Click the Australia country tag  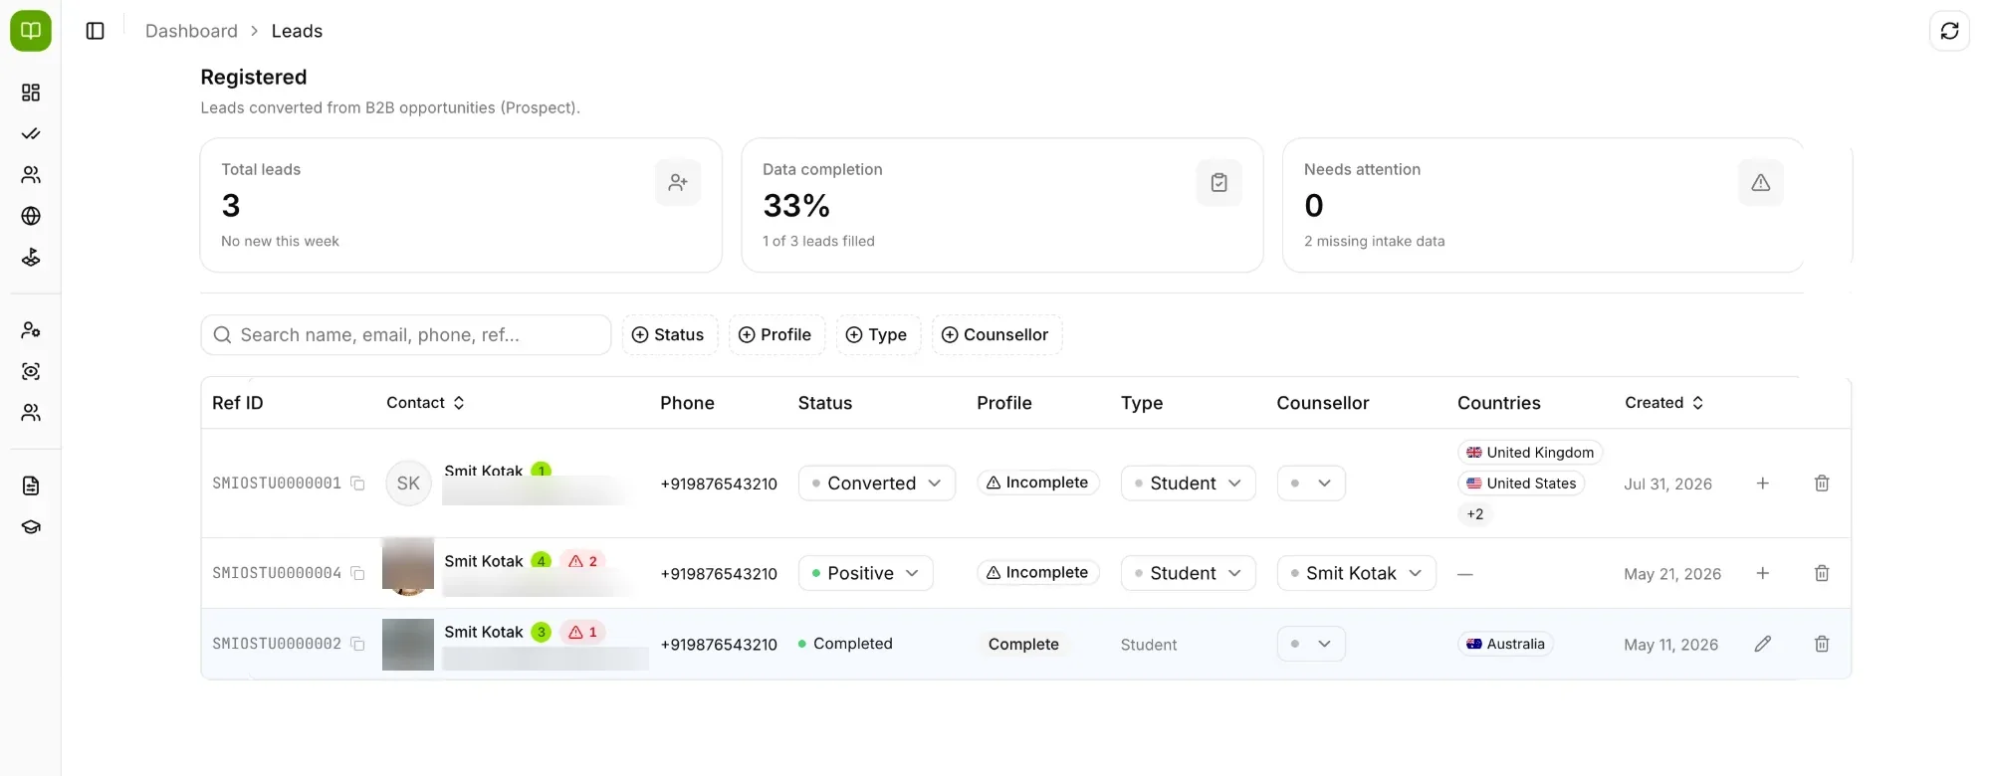1505,644
